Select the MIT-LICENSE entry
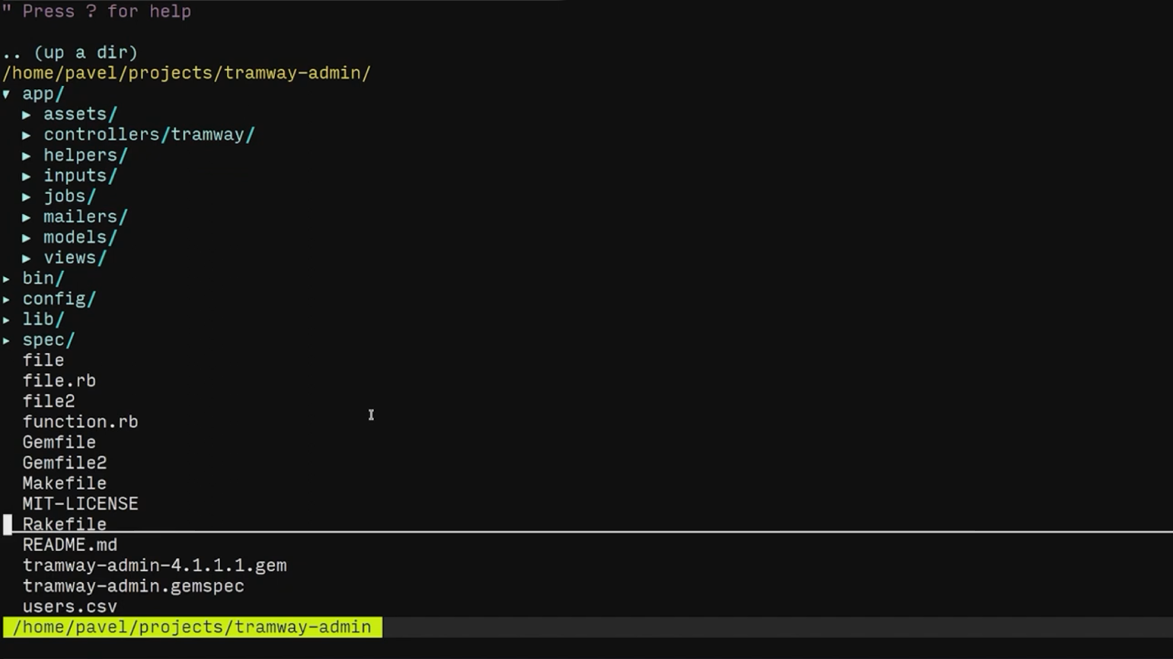 (81, 504)
